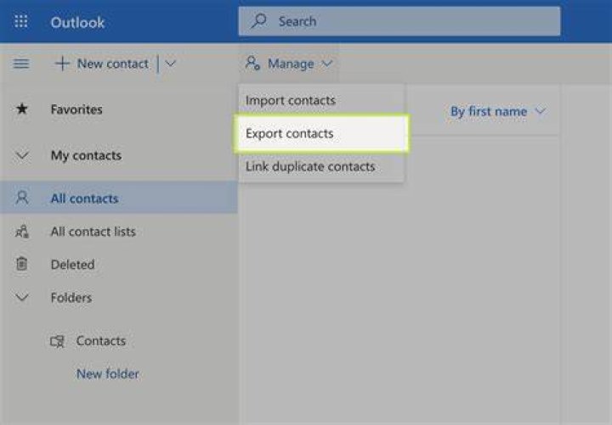Click the Deleted trash can icon
This screenshot has height=425, width=612.
click(x=22, y=264)
